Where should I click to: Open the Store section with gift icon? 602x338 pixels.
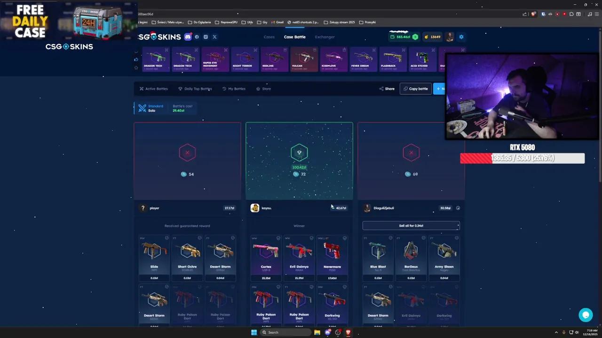tap(263, 89)
